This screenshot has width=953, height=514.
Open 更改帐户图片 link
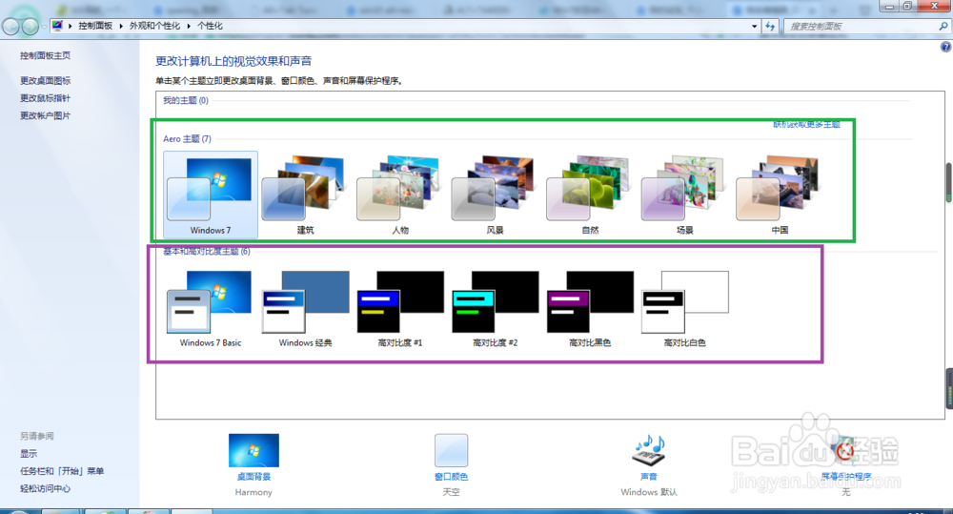(x=45, y=115)
